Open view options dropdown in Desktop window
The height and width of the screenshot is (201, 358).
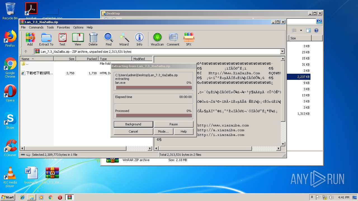(x=301, y=30)
